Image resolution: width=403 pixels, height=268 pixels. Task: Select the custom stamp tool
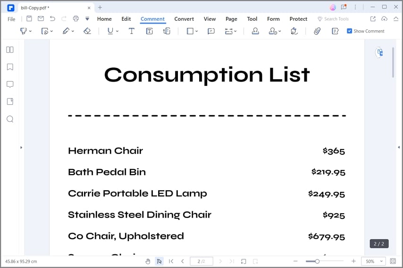pyautogui.click(x=273, y=31)
